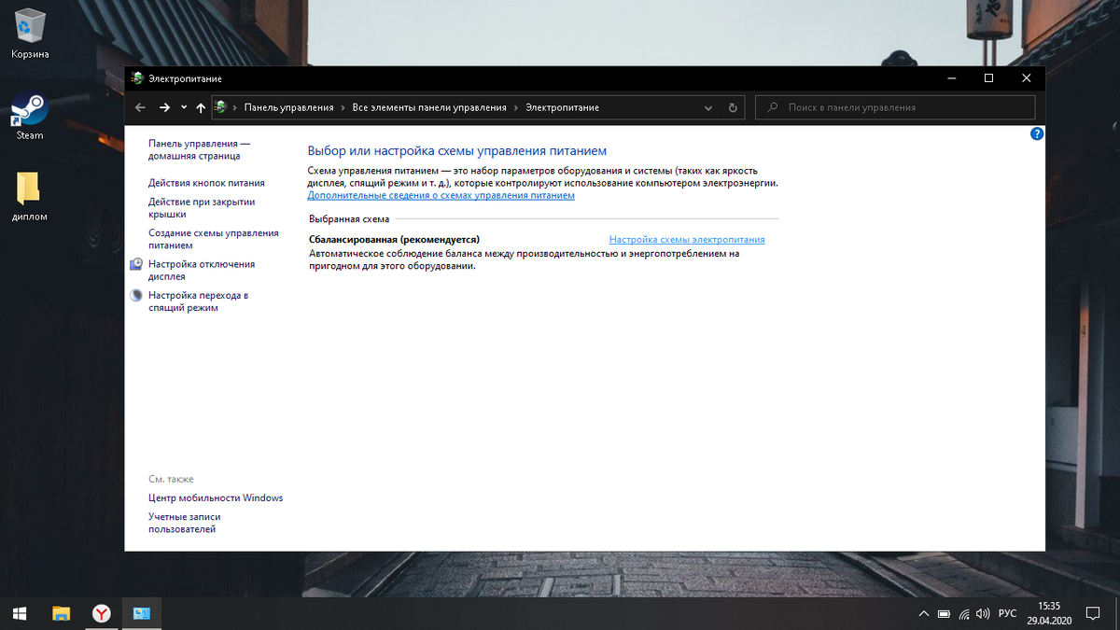Click the sleep mode moon icon
The width and height of the screenshot is (1120, 630).
point(136,296)
